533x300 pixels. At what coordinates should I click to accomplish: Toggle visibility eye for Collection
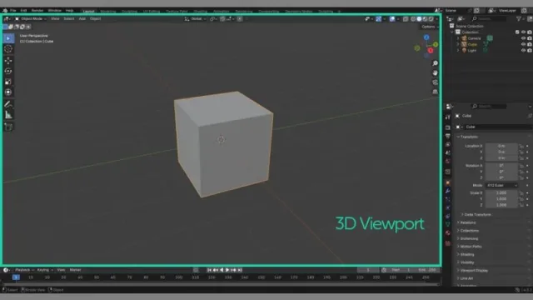[523, 32]
